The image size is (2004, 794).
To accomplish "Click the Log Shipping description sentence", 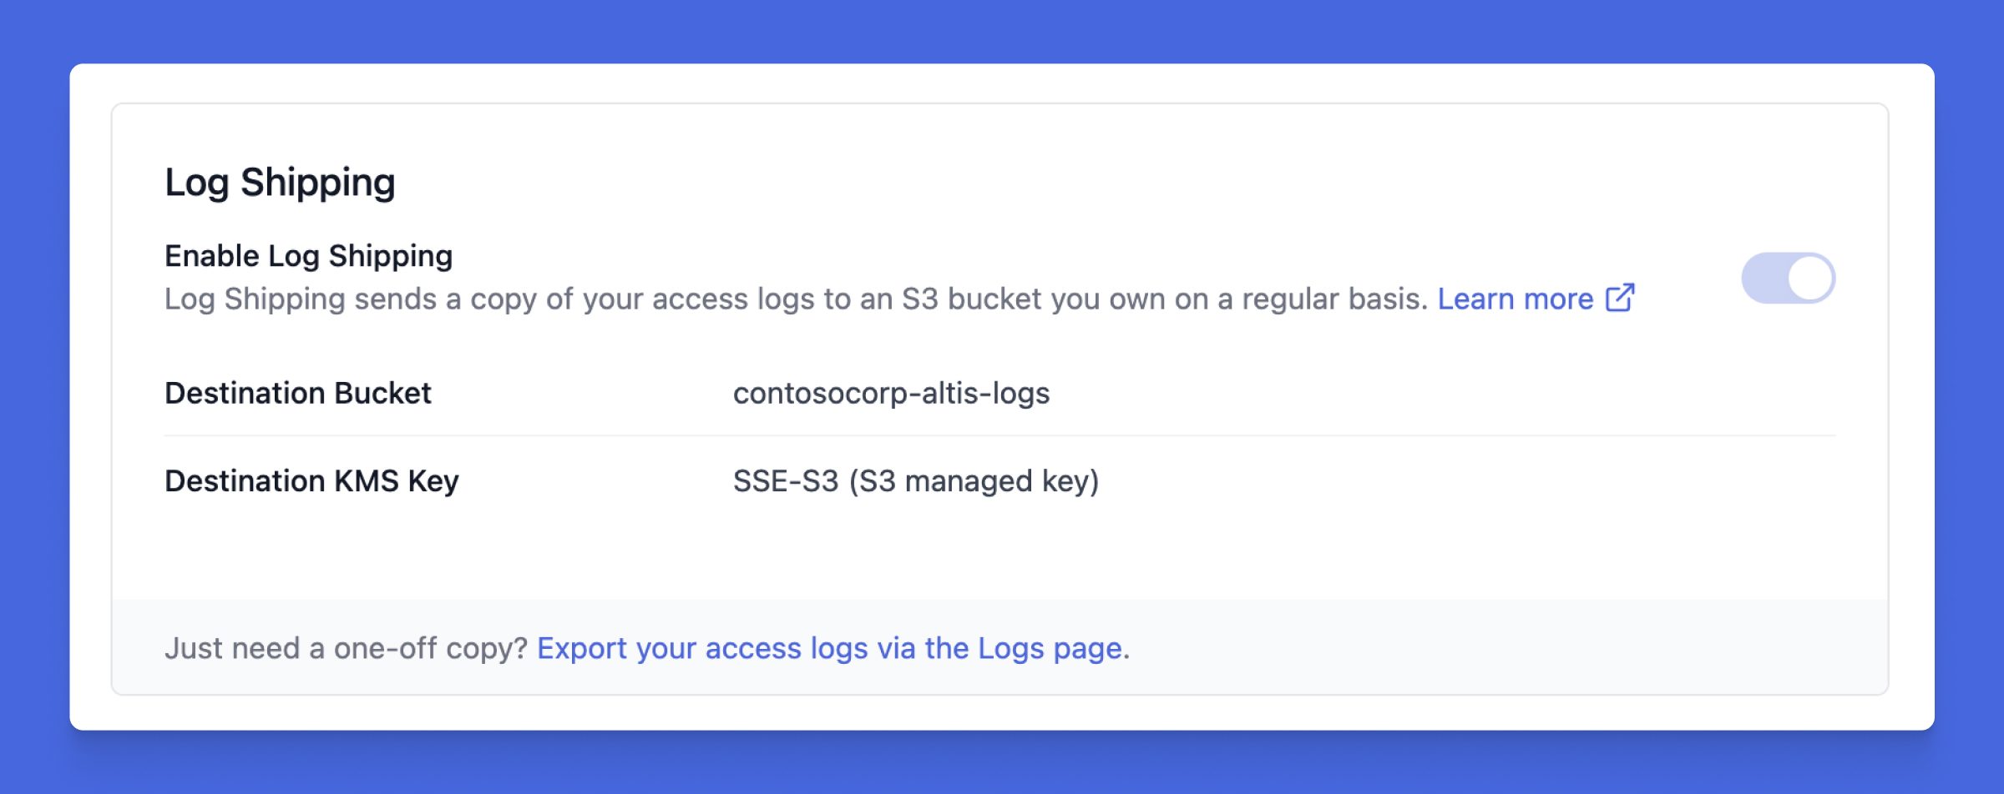I will 793,299.
